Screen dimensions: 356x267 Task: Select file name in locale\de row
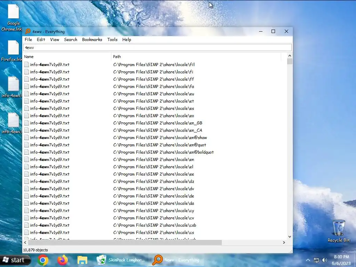point(50,196)
